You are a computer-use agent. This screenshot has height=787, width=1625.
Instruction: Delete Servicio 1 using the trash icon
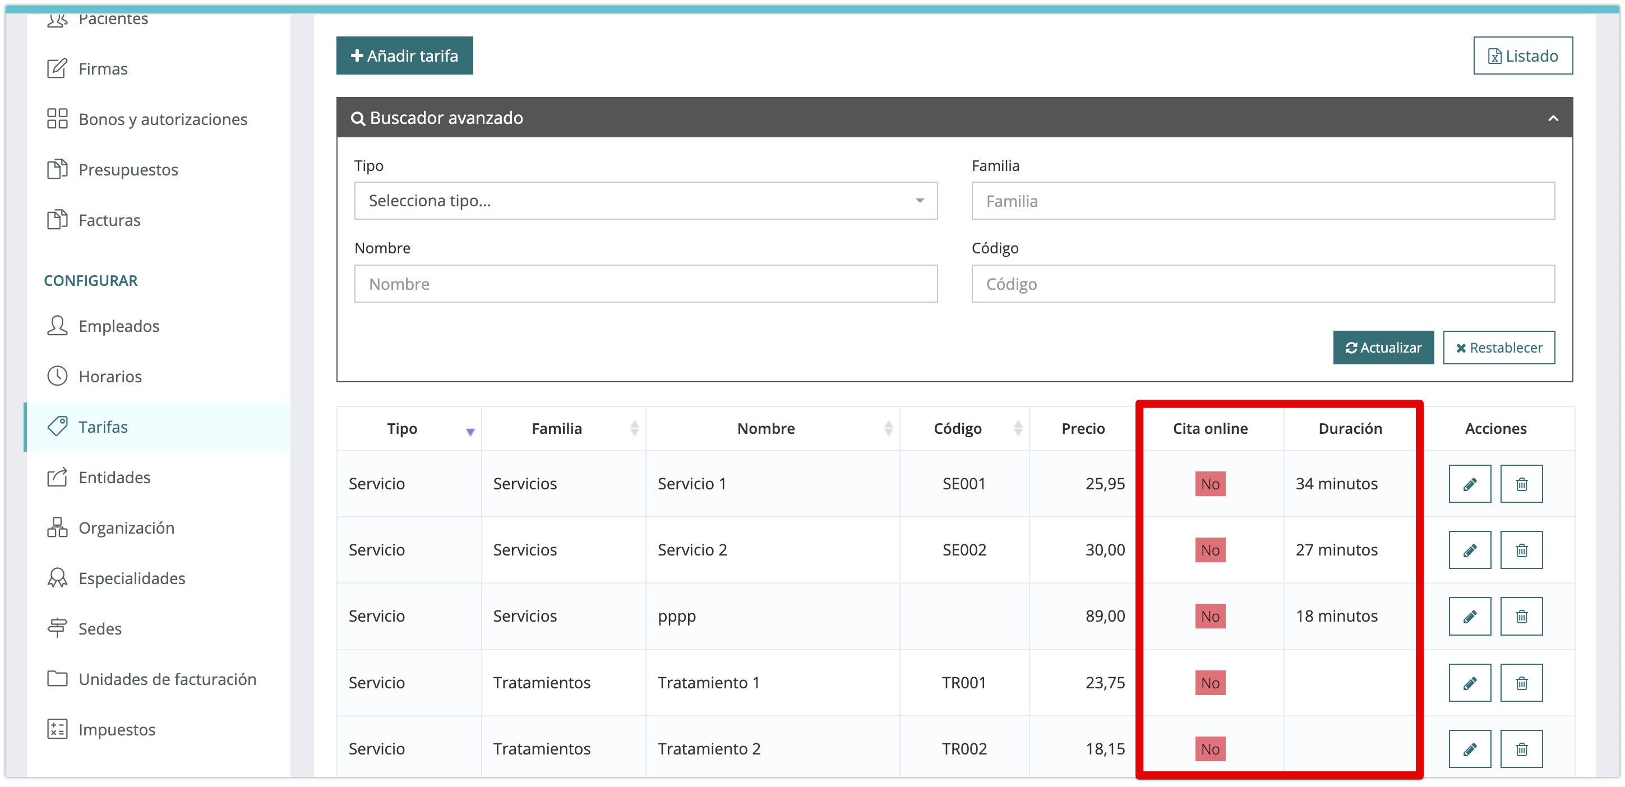coord(1521,484)
